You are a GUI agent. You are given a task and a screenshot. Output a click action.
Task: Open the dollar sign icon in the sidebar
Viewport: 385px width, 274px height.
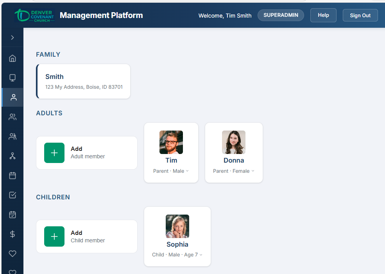tap(13, 234)
